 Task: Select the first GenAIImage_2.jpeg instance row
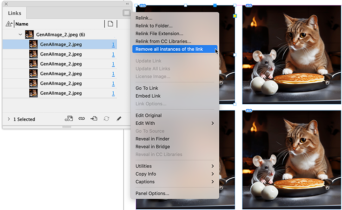[x=60, y=44]
